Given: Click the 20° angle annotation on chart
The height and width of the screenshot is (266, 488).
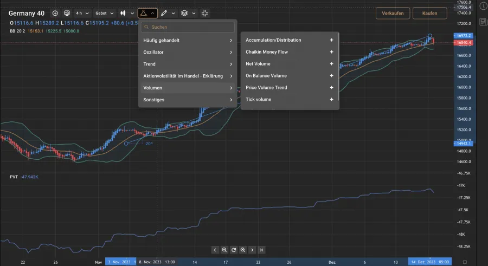Looking at the screenshot, I should tap(149, 144).
